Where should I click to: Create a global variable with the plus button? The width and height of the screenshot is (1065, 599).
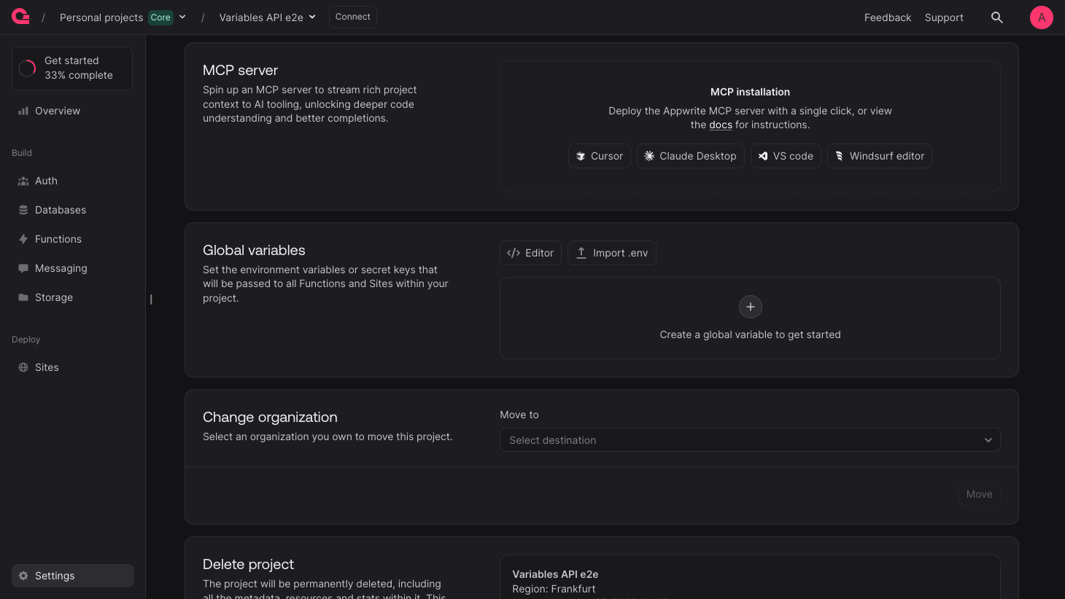750,307
